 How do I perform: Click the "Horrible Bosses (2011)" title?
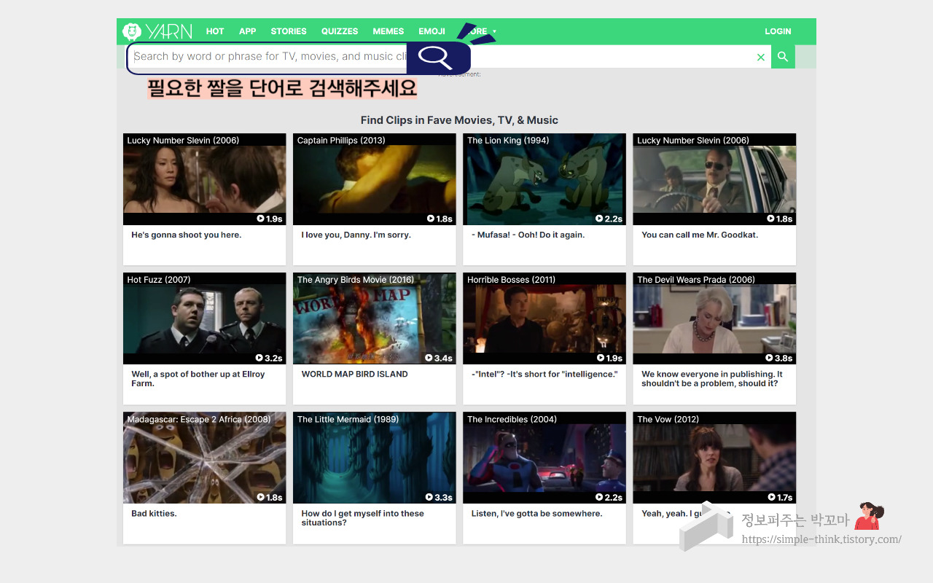point(511,280)
